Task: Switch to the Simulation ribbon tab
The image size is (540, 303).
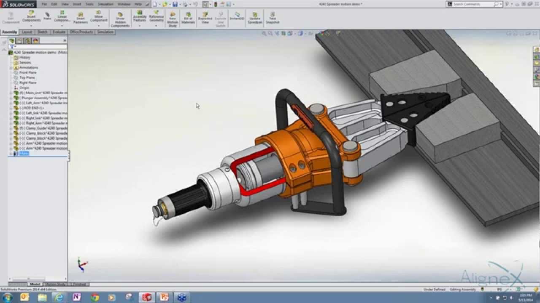Action: pos(105,32)
